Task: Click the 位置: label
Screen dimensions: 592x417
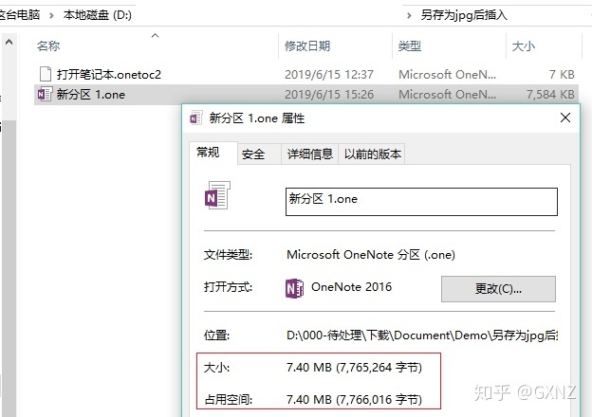Action: coord(216,335)
